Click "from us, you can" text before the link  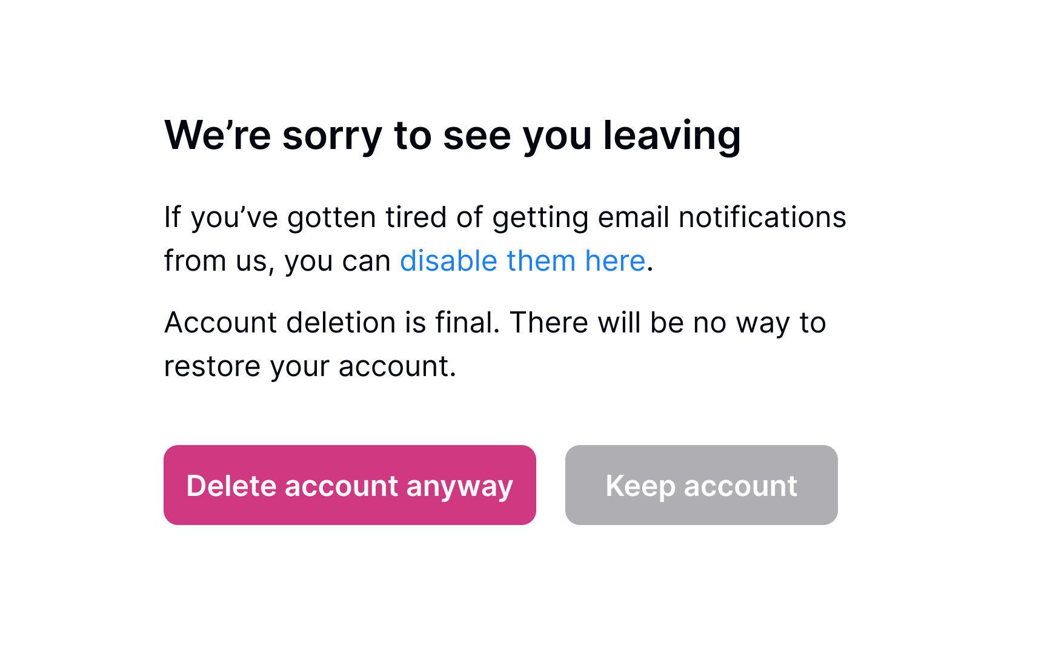tap(277, 261)
